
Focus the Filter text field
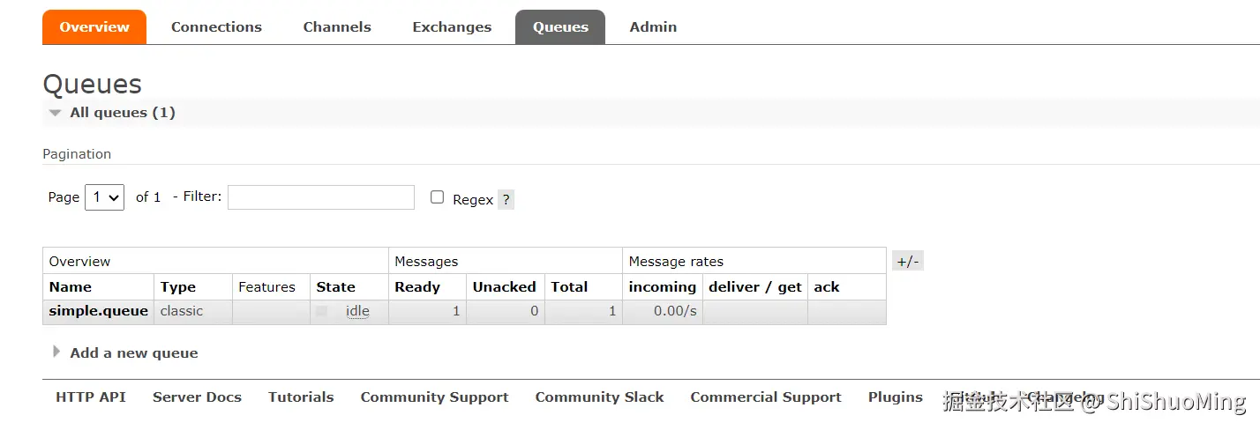(321, 197)
